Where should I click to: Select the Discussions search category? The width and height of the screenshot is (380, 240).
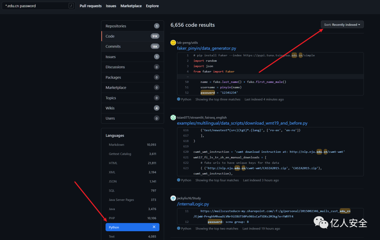coord(133,67)
